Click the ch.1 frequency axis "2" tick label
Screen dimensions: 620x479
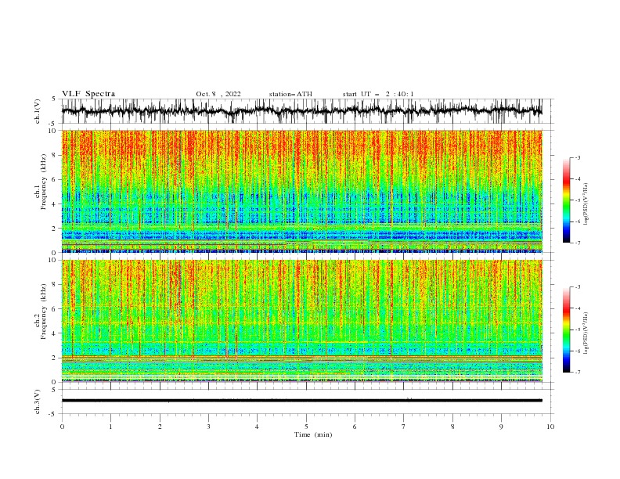(x=56, y=228)
